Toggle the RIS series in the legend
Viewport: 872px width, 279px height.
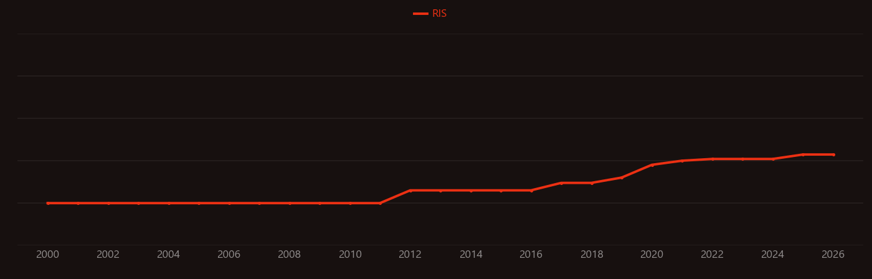pos(430,14)
